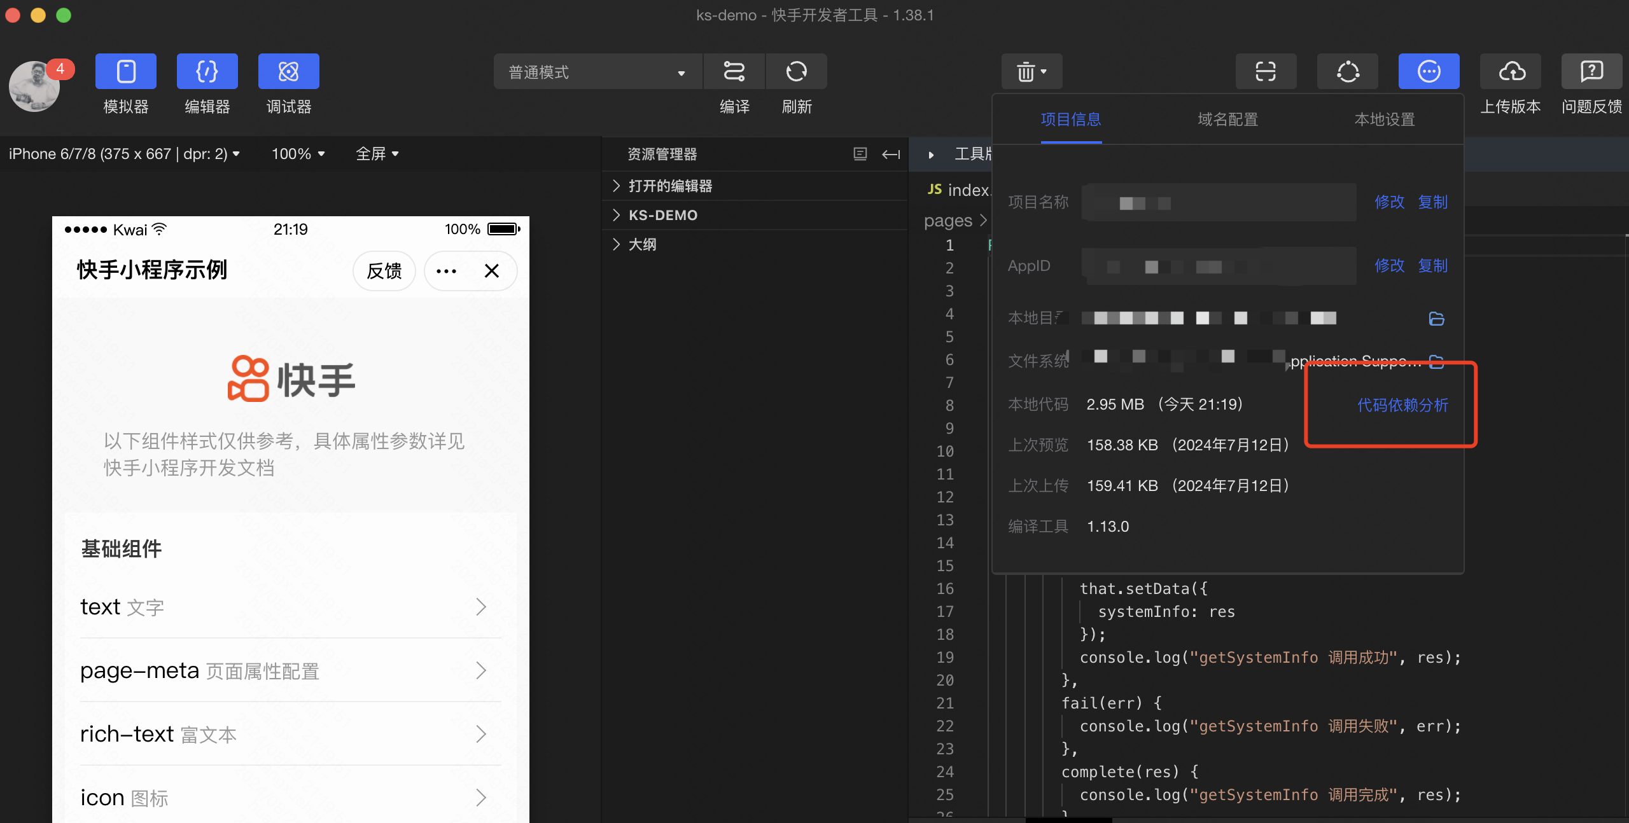The height and width of the screenshot is (823, 1629).
Task: Click the 快手 logo in simulator
Action: [291, 379]
